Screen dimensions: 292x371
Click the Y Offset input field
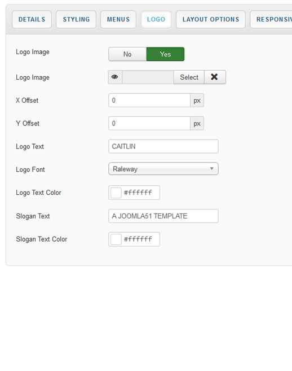[149, 123]
